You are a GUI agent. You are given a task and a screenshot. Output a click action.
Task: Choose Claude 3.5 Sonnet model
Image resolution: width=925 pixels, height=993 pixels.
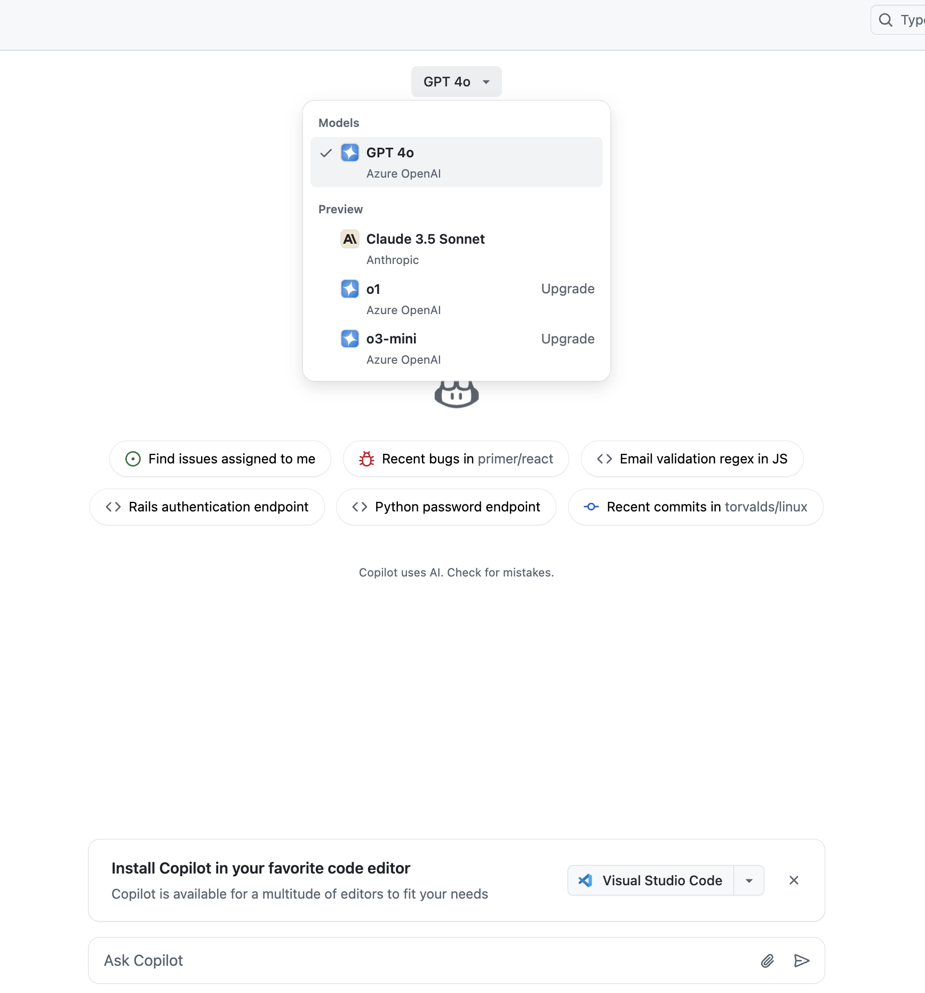457,249
